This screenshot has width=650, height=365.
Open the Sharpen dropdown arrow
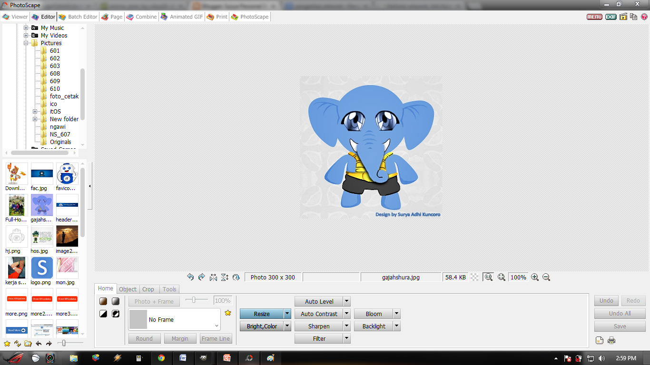tap(347, 326)
